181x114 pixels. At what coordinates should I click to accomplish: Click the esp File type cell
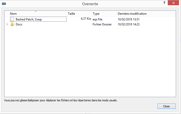pyautogui.click(x=98, y=19)
